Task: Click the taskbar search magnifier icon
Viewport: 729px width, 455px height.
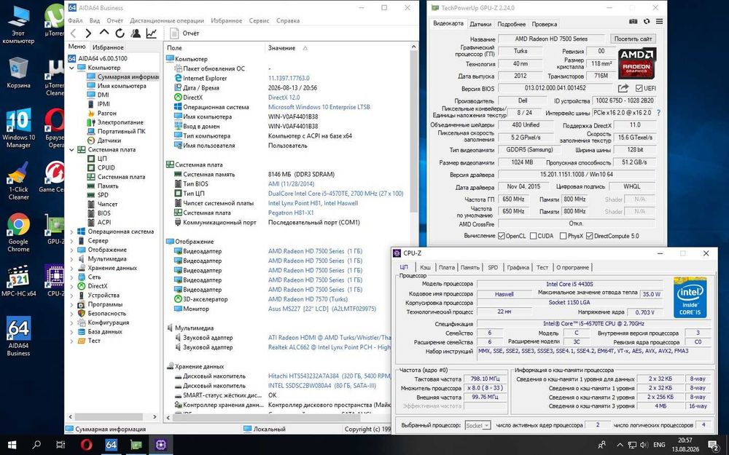Action: (36, 445)
